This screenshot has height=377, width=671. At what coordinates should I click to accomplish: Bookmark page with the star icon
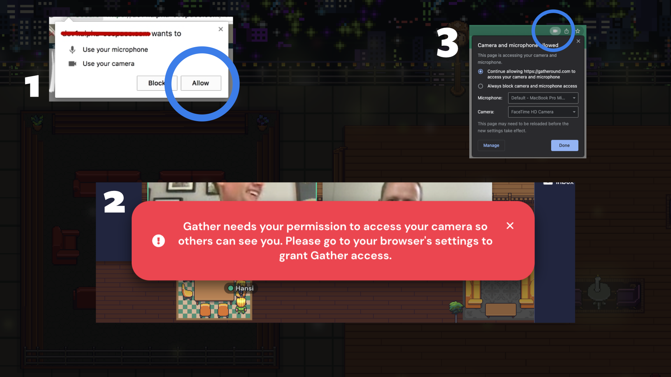click(578, 31)
